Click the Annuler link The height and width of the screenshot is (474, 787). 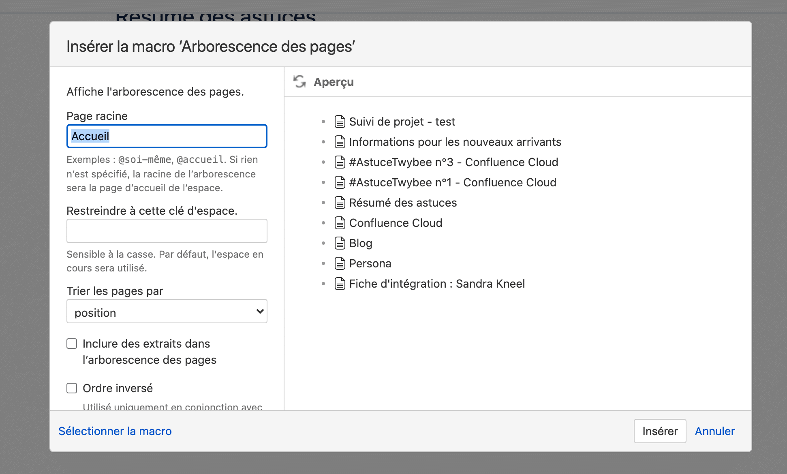[x=715, y=431]
